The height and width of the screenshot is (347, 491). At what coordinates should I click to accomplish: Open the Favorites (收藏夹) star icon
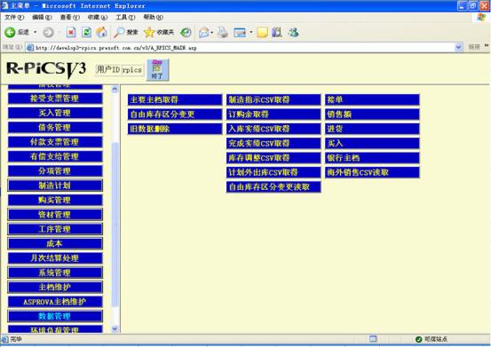(149, 32)
